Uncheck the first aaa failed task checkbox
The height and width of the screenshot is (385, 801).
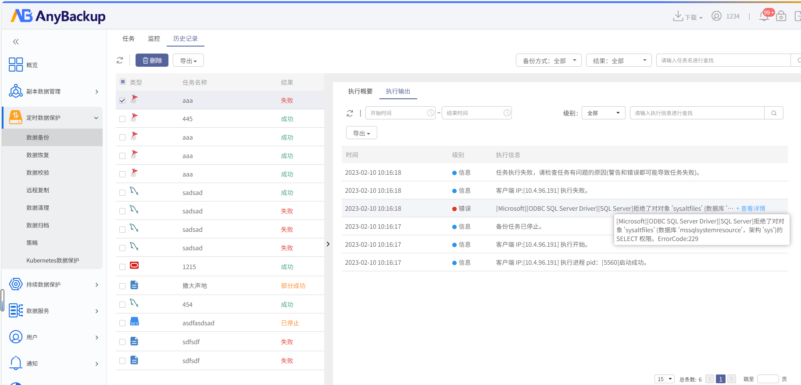pos(122,101)
